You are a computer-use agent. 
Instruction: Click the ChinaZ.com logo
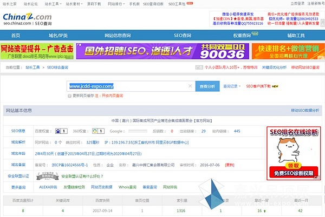click(28, 17)
